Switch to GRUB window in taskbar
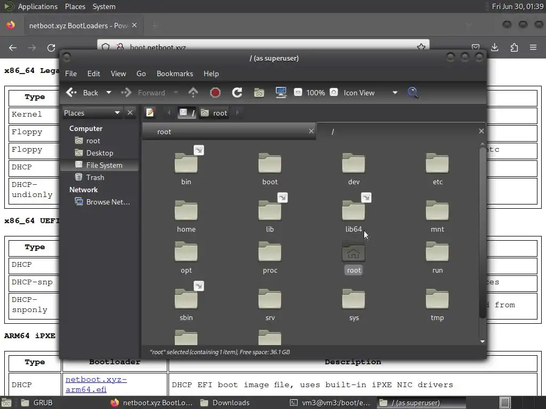Screen dimensions: 546x409 [x=37, y=403]
